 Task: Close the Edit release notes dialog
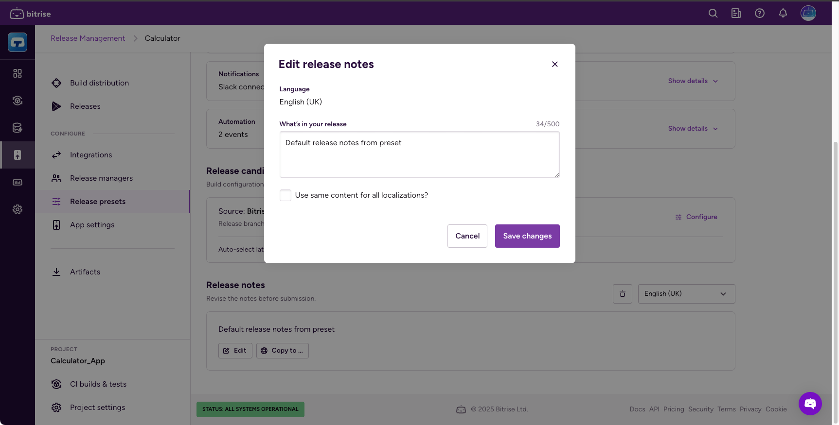[x=554, y=64]
